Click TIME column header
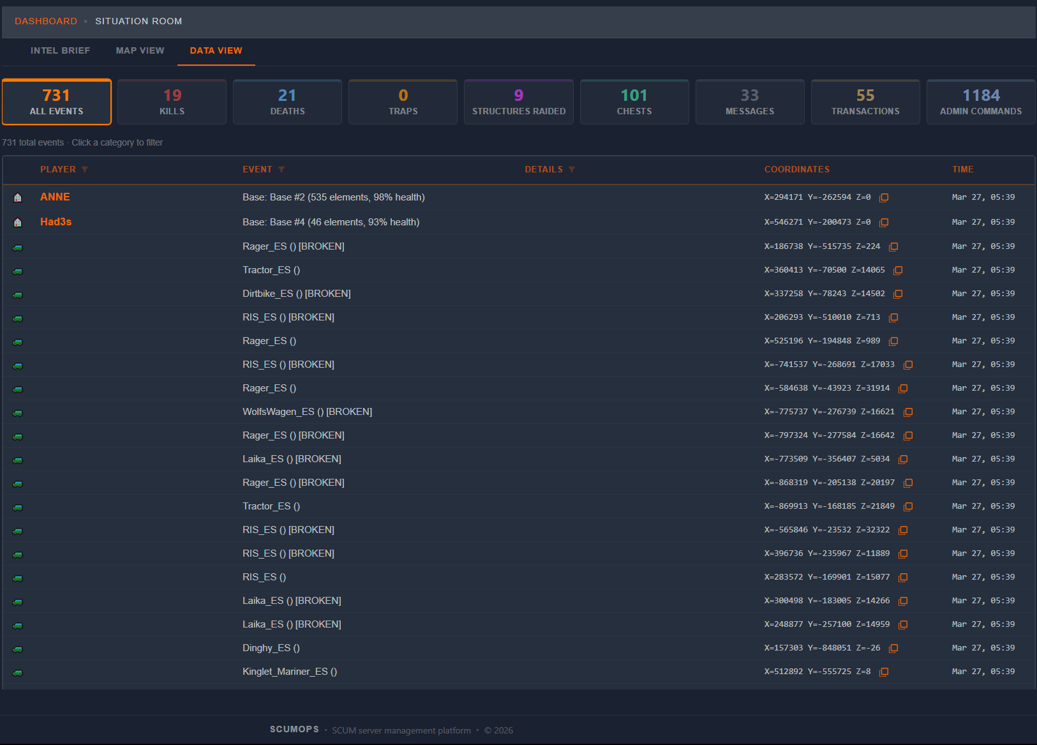Screen dimensions: 1037x745 [x=962, y=169]
